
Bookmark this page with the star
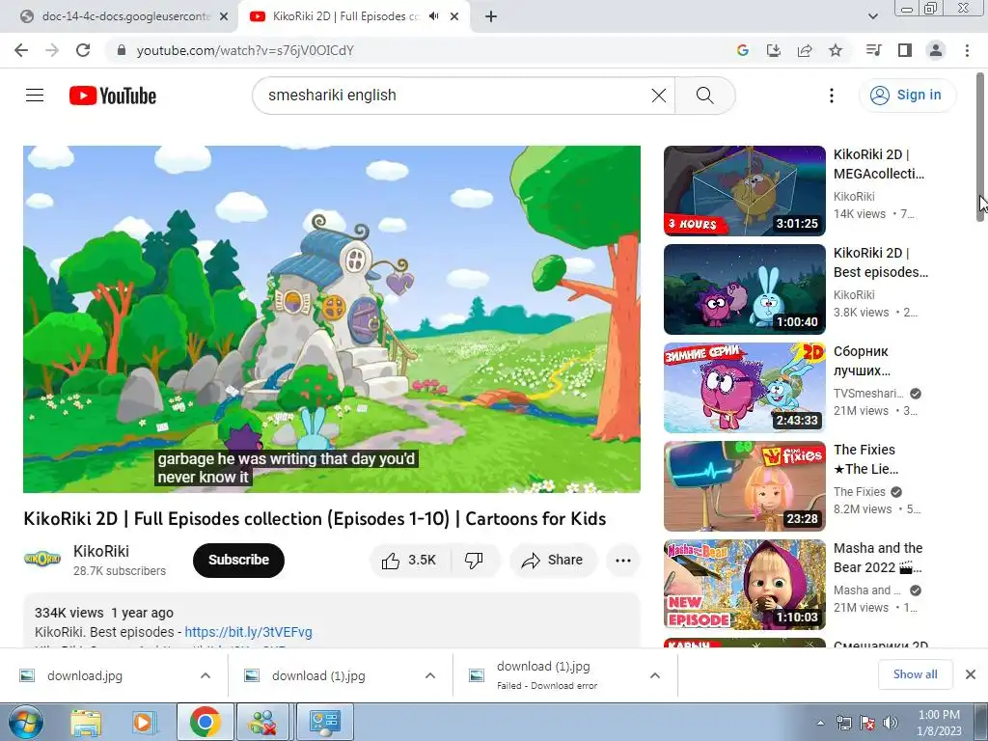point(836,50)
